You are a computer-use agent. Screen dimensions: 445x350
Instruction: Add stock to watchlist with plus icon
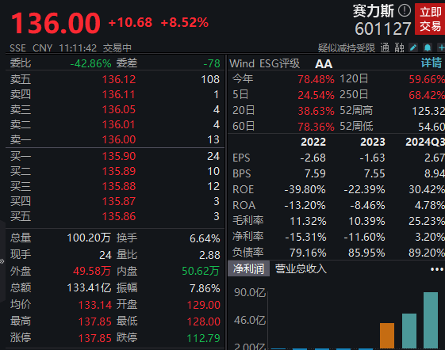pyautogui.click(x=441, y=48)
